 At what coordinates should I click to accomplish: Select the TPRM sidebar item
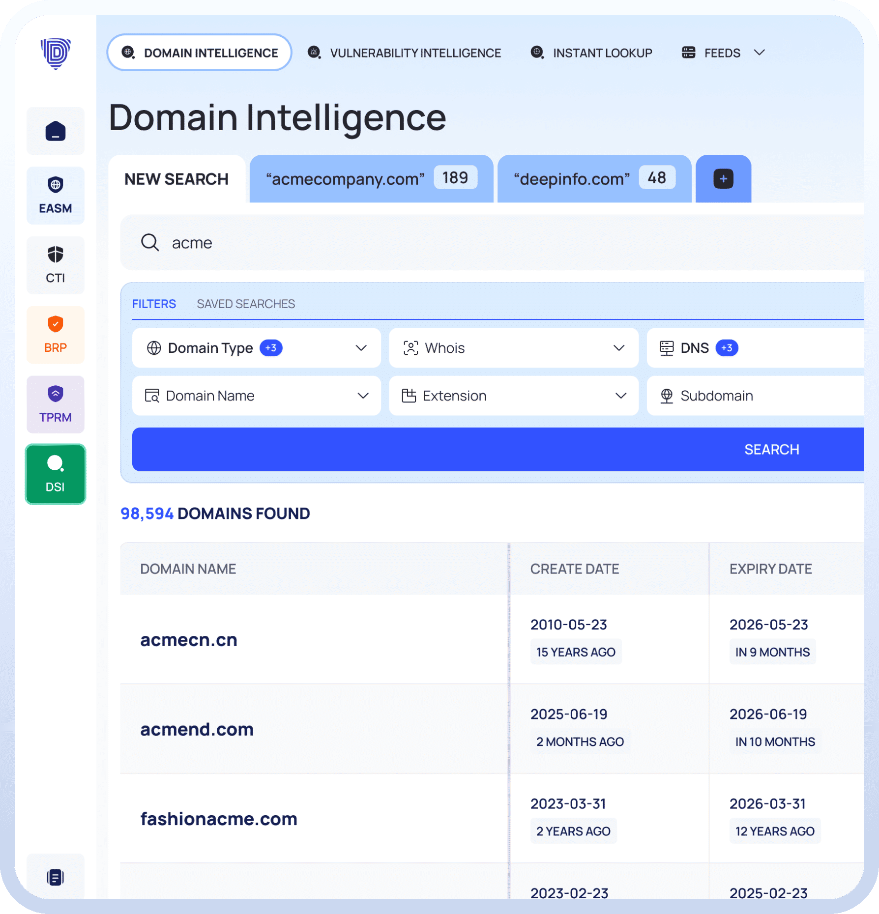(56, 404)
